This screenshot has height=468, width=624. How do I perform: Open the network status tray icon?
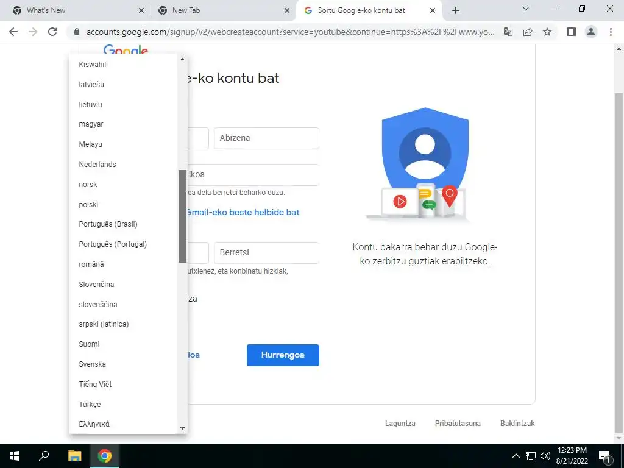pos(531,456)
